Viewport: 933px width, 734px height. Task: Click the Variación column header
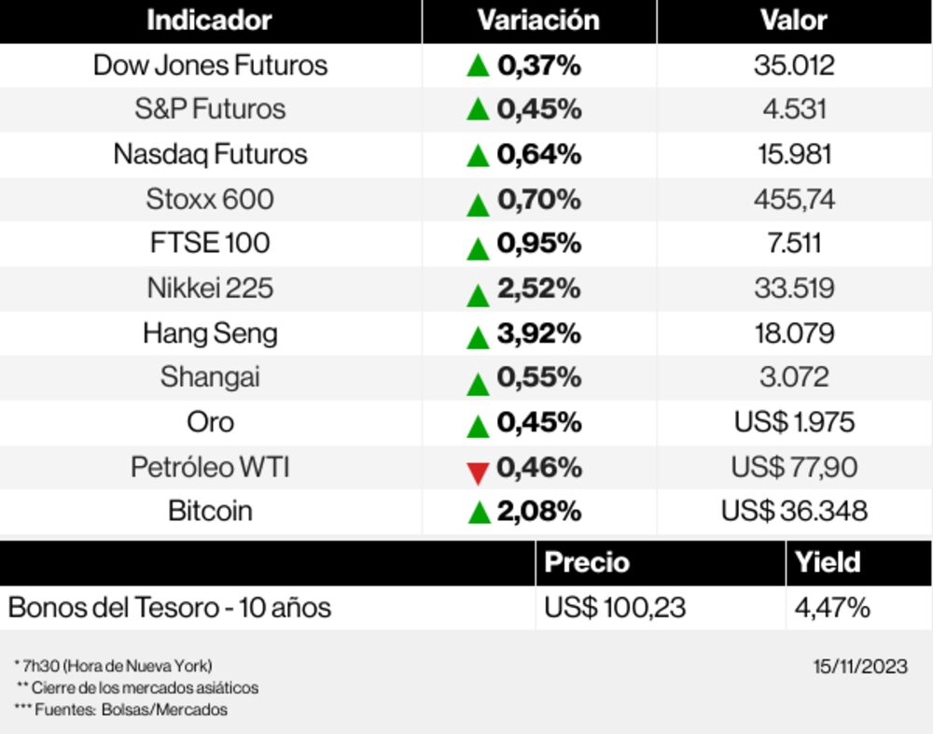tap(537, 21)
